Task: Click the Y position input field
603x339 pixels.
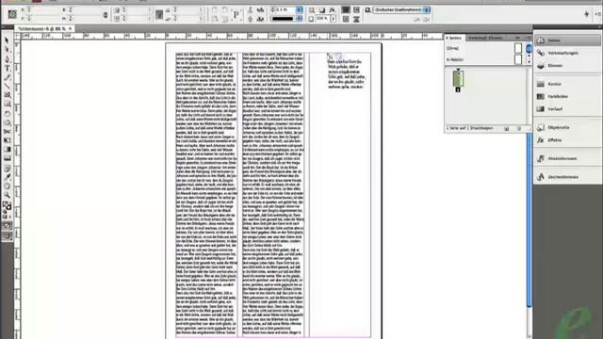Action: (43, 19)
